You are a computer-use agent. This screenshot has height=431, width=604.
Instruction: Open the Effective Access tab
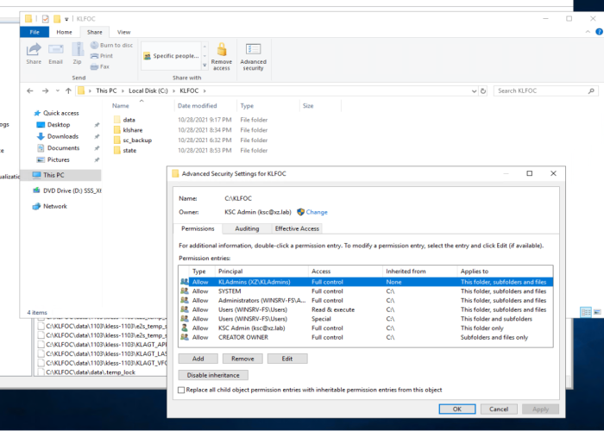click(x=297, y=228)
